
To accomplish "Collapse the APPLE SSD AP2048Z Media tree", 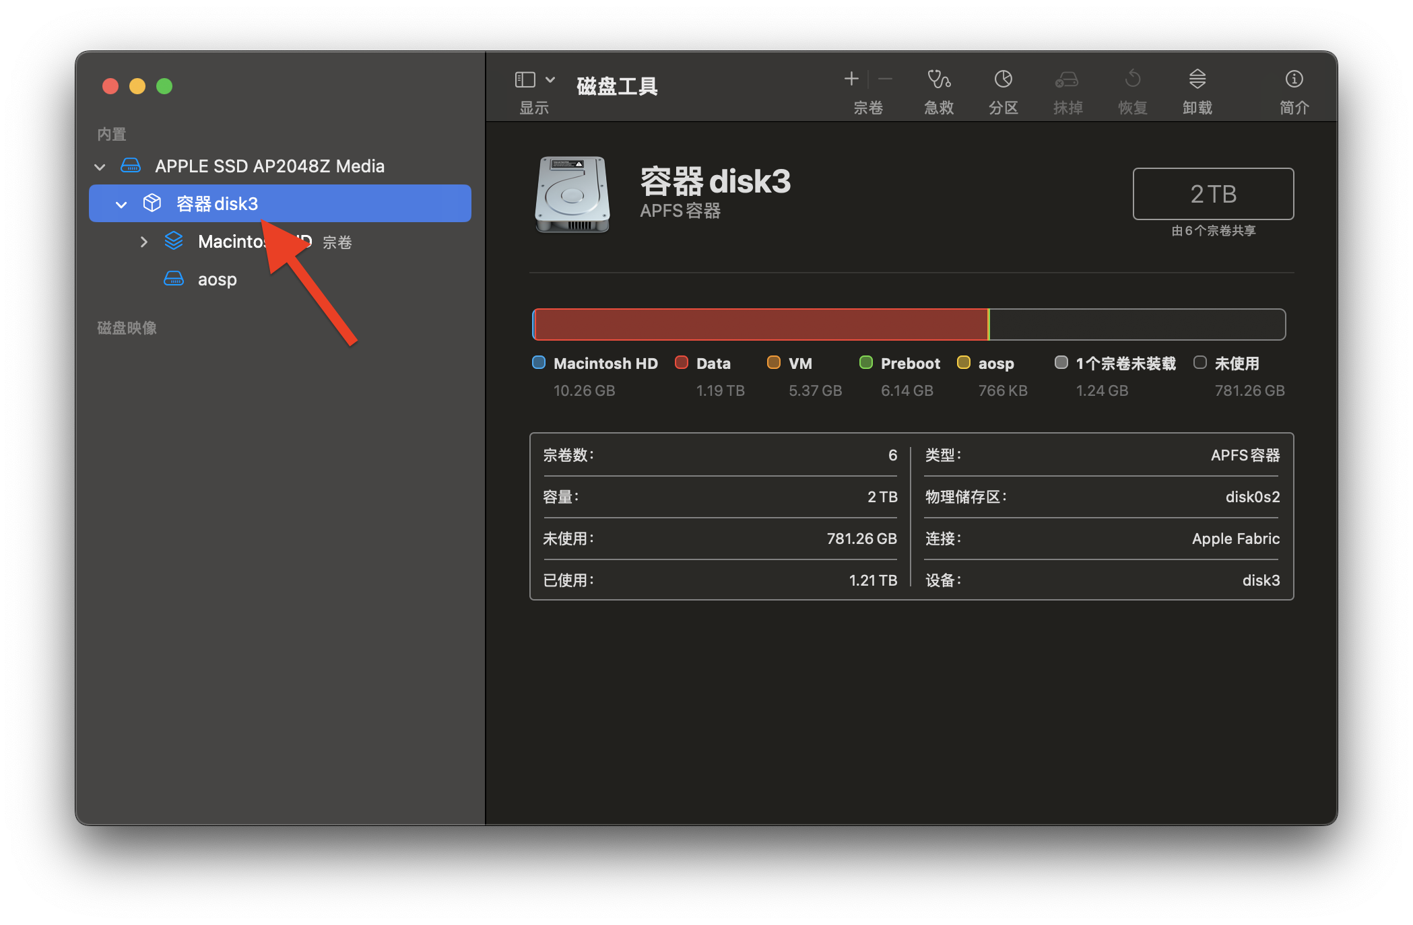I will [100, 167].
